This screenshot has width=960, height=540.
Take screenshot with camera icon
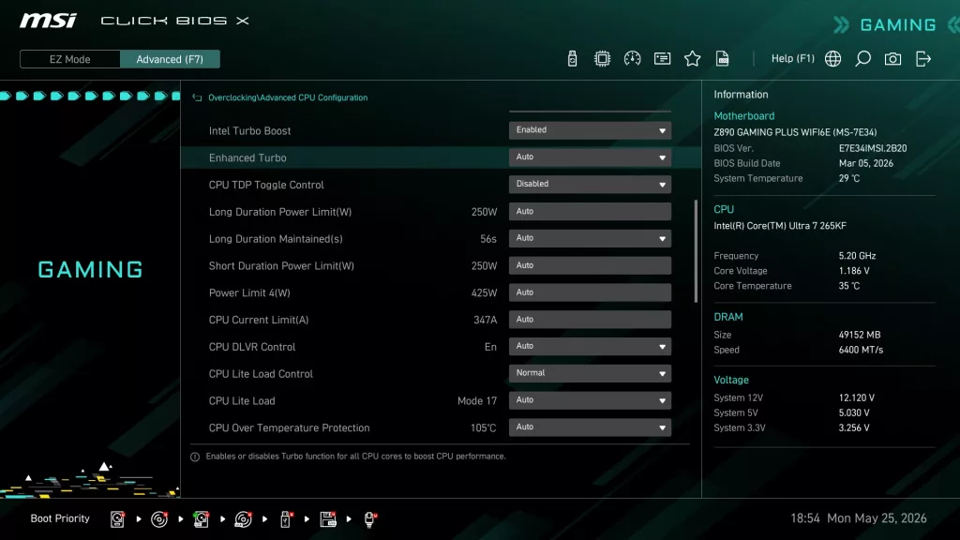pyautogui.click(x=892, y=59)
